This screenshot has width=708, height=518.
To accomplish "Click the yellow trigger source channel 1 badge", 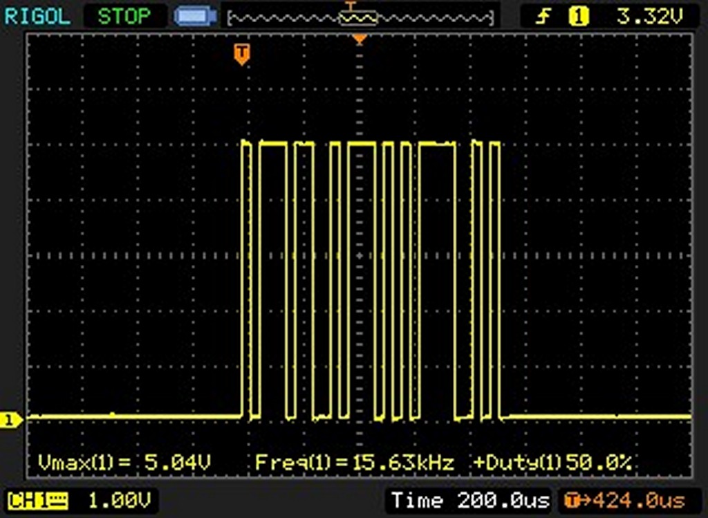I will (x=579, y=17).
